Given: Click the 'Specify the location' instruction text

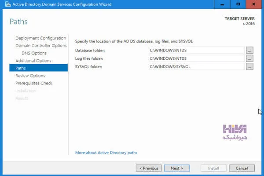Looking at the screenshot, I should 134,41.
